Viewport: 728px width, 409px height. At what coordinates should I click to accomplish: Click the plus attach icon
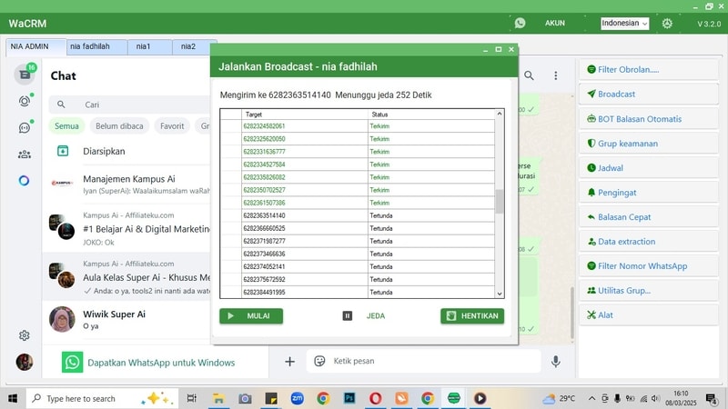pos(289,361)
